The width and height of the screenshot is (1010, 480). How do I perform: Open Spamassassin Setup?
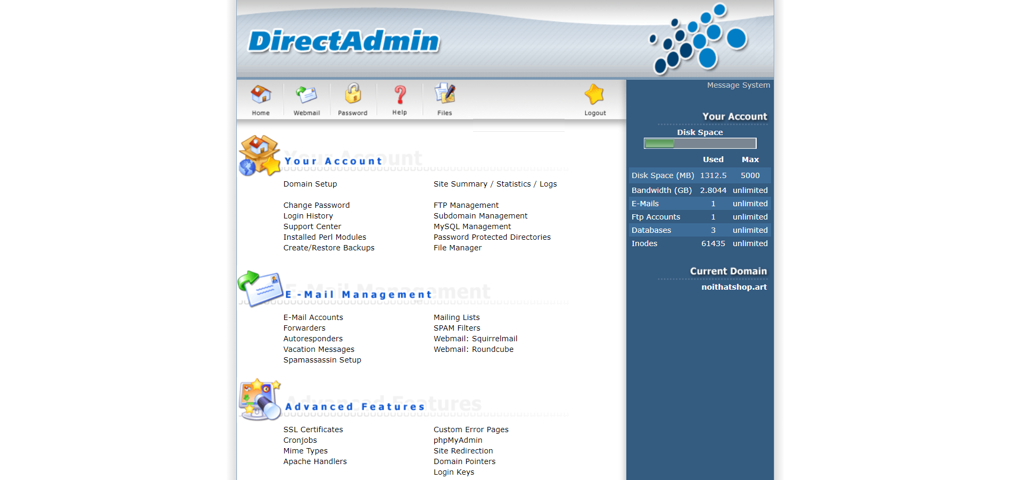(322, 360)
